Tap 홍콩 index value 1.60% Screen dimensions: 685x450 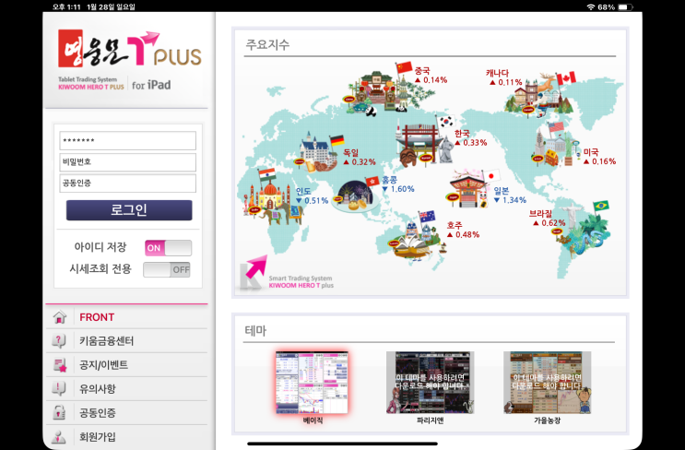tap(398, 189)
